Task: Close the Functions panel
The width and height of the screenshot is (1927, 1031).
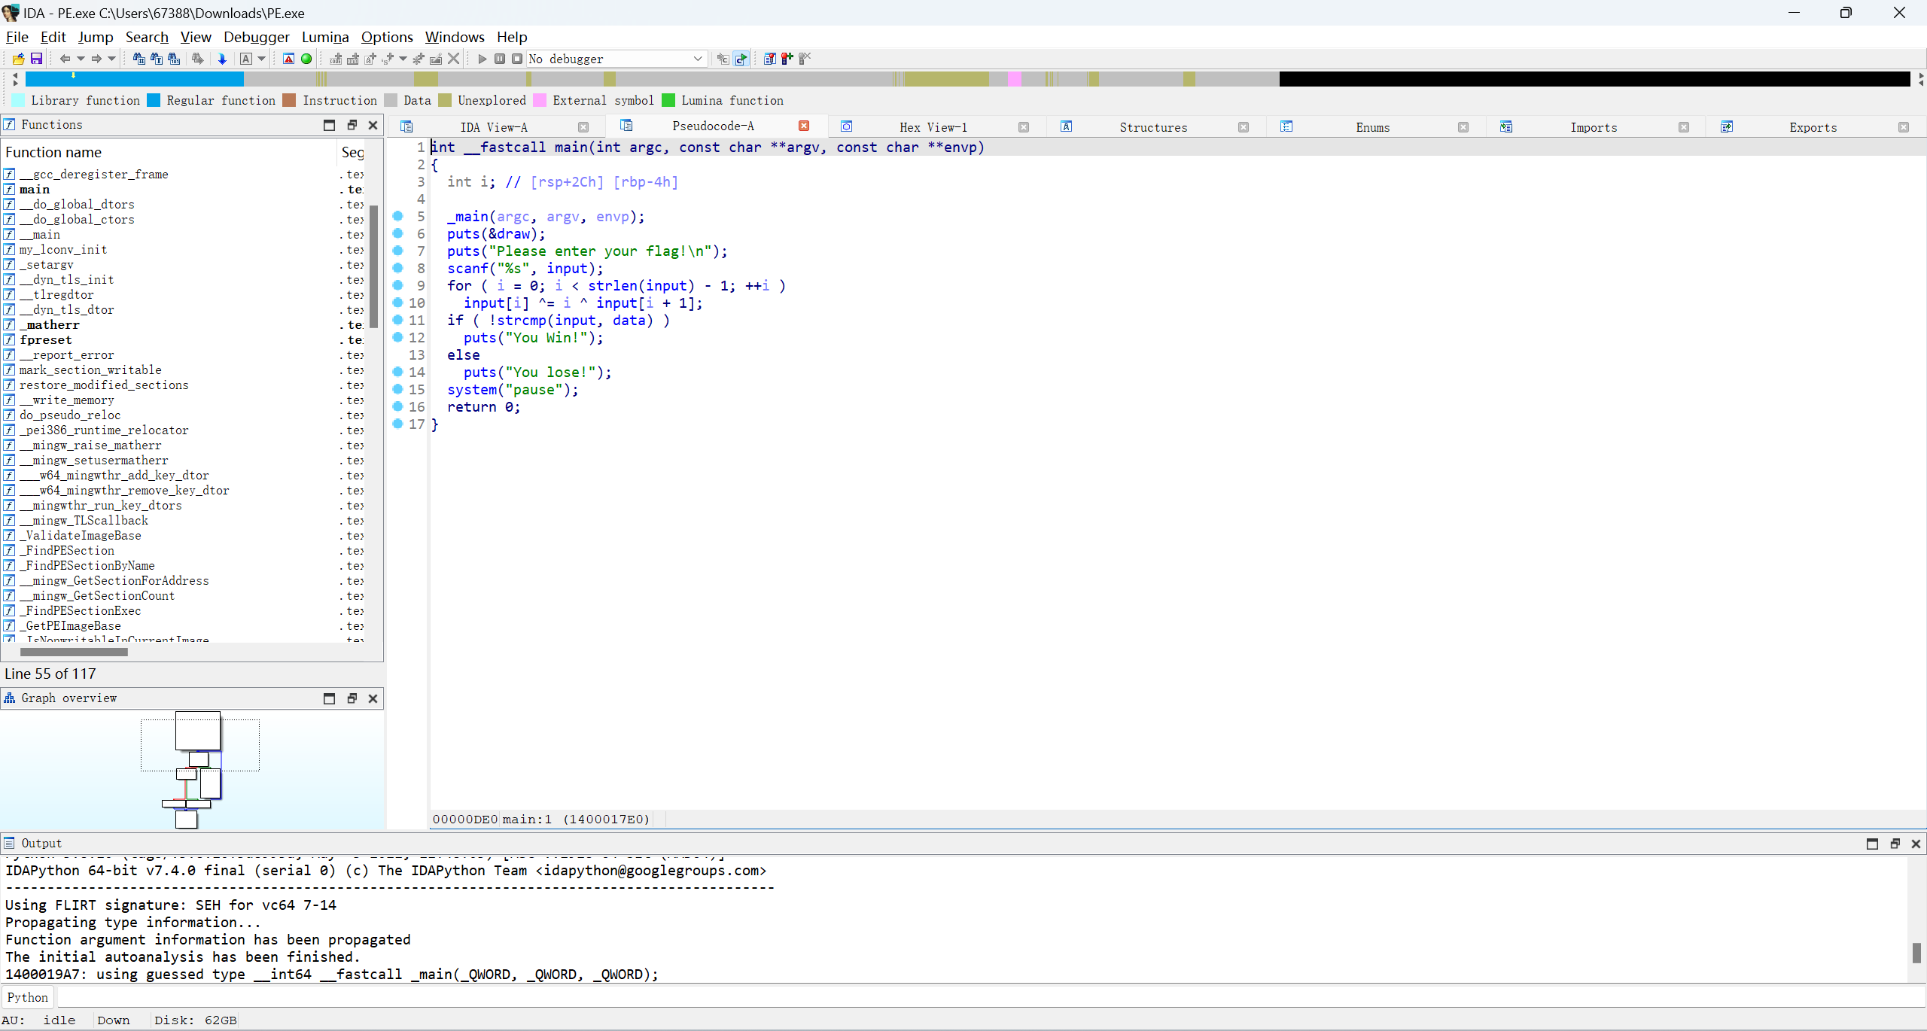Action: 373,125
